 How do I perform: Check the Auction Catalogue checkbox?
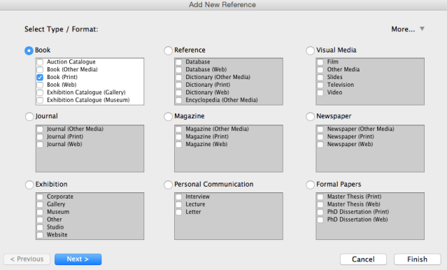[x=40, y=62]
